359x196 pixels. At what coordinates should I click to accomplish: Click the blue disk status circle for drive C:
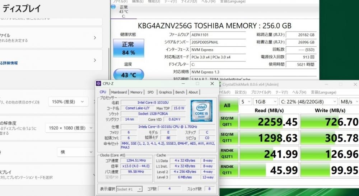pyautogui.click(x=113, y=7)
